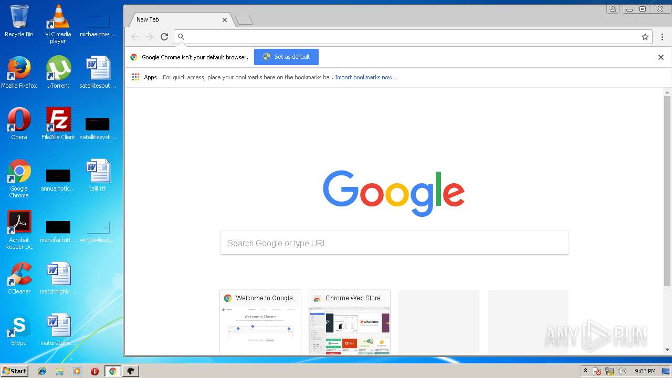Click the volume speaker tray icon
This screenshot has height=378, width=672.
622,371
